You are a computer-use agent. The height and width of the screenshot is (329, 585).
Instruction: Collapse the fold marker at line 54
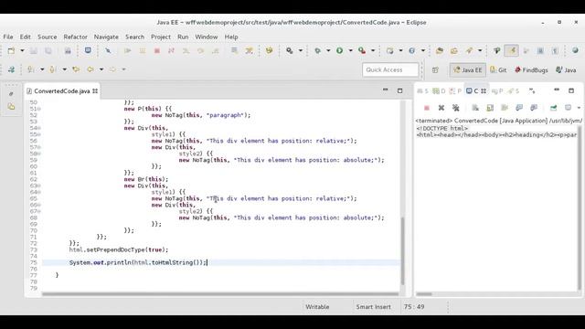(39, 128)
